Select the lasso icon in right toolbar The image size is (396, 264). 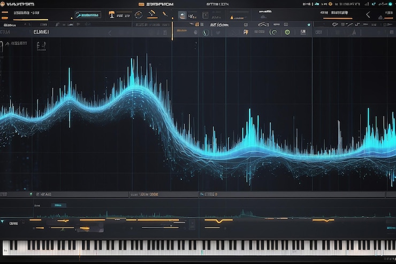click(x=335, y=24)
